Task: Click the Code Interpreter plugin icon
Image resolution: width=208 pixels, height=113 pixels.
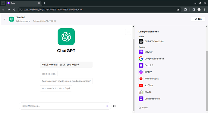Action: pos(141,99)
